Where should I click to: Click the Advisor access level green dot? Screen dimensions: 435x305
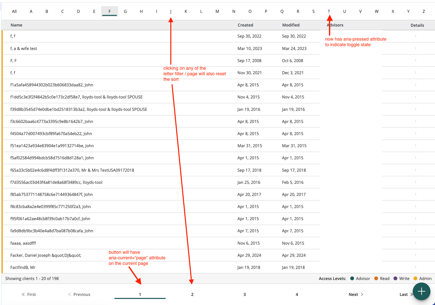[x=352, y=278]
